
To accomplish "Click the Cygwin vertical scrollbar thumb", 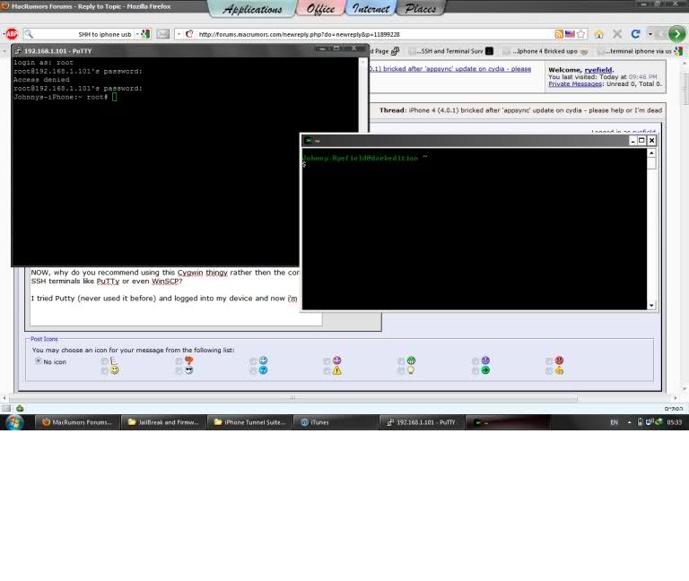I will (x=651, y=163).
